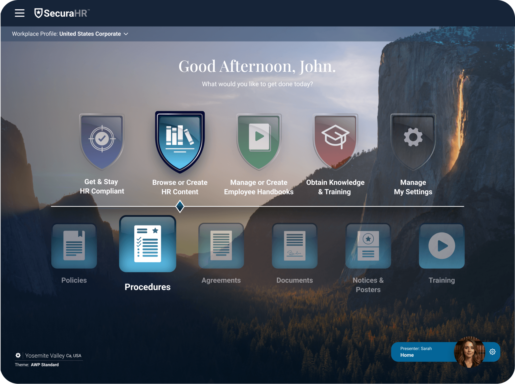Open the hamburger menu
Screen dimensions: 515x384
pyautogui.click(x=20, y=13)
